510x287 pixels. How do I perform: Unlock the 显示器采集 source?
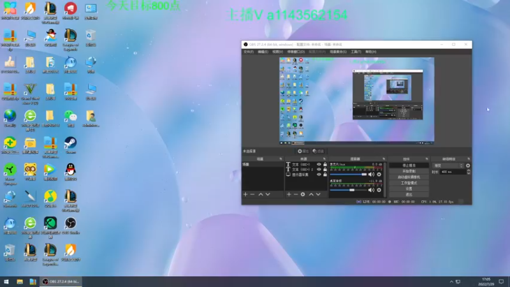click(x=325, y=175)
